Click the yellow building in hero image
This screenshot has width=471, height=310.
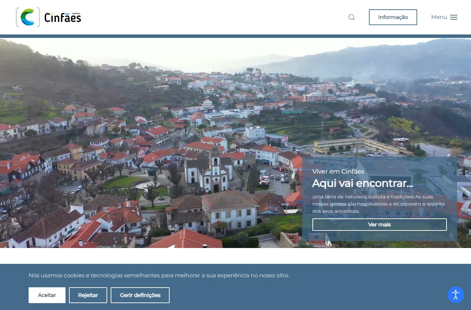(x=362, y=146)
